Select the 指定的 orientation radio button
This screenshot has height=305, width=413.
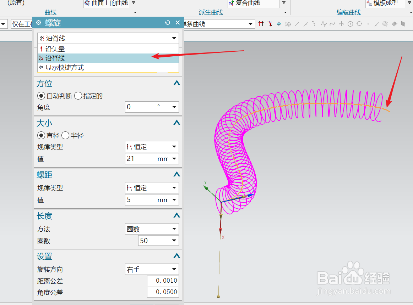pyautogui.click(x=78, y=96)
